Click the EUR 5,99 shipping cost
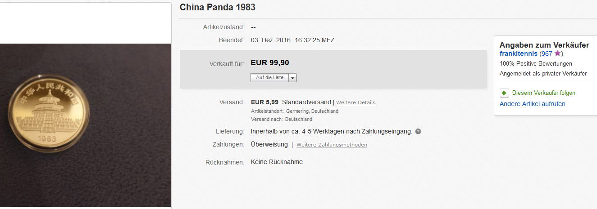Viewport: 597px width, 209px height. [264, 102]
